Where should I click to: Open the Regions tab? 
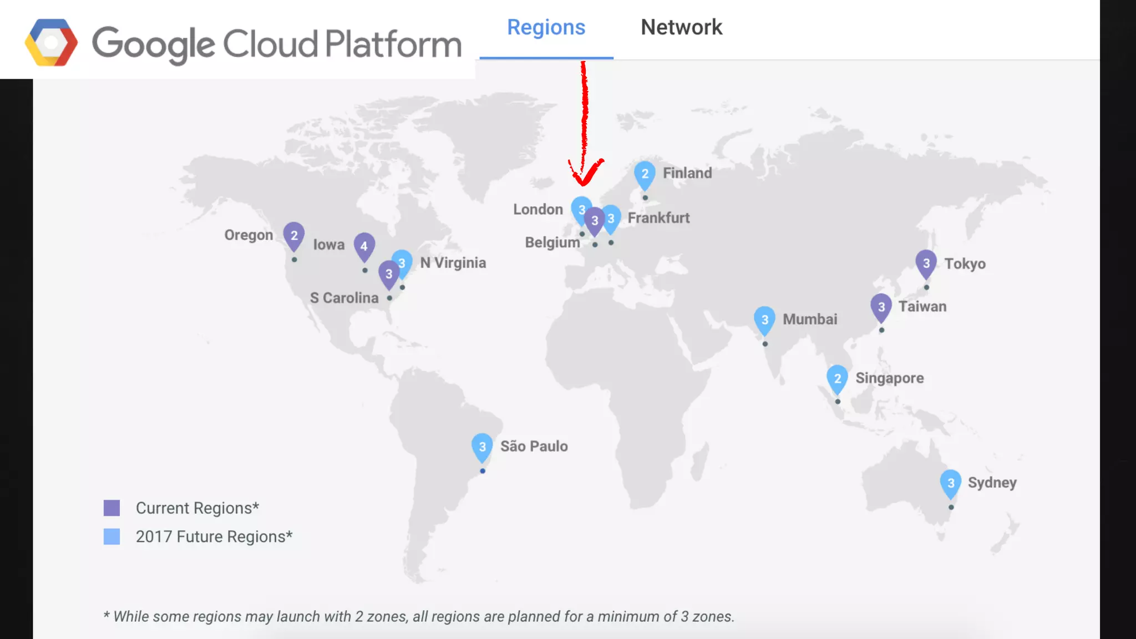click(546, 28)
